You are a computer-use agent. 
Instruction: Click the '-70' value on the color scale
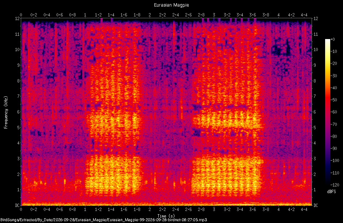tap(334, 124)
